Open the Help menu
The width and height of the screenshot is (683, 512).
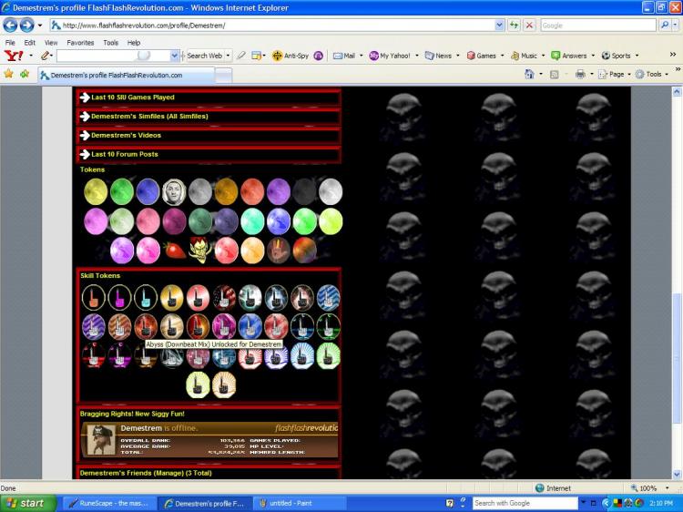pyautogui.click(x=134, y=43)
